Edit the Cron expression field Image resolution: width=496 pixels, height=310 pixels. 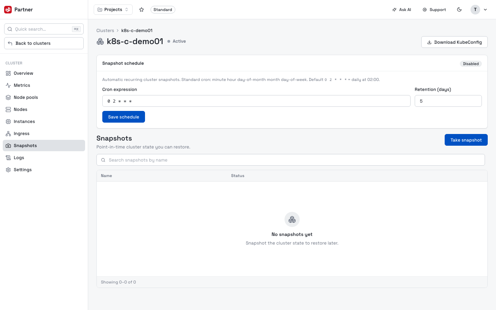pos(256,101)
